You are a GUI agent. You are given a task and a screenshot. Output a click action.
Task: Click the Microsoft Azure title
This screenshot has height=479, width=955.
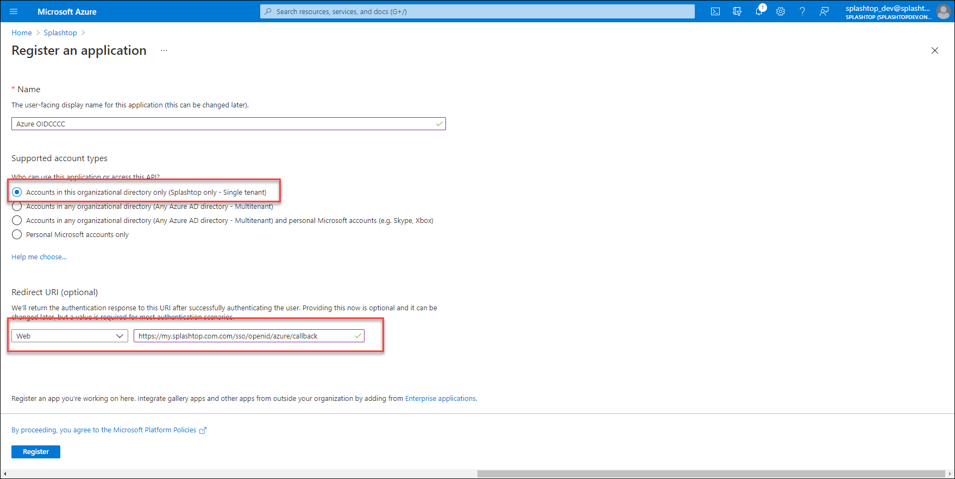click(x=67, y=11)
